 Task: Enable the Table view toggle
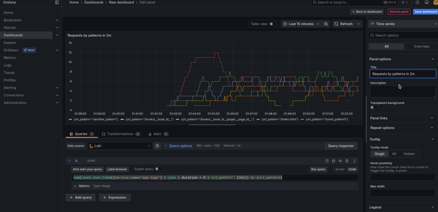[x=273, y=24]
